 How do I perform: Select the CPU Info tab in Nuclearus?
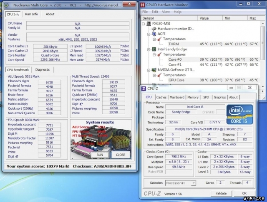pos(13,14)
